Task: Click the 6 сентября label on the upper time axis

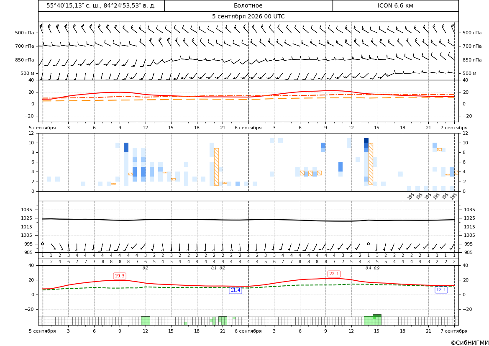Action: click(x=248, y=128)
